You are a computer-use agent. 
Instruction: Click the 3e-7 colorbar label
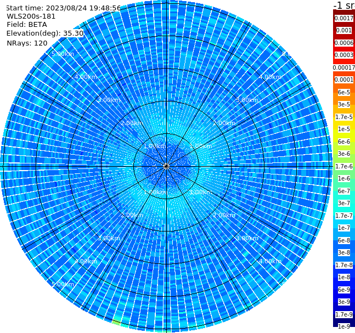click(344, 203)
